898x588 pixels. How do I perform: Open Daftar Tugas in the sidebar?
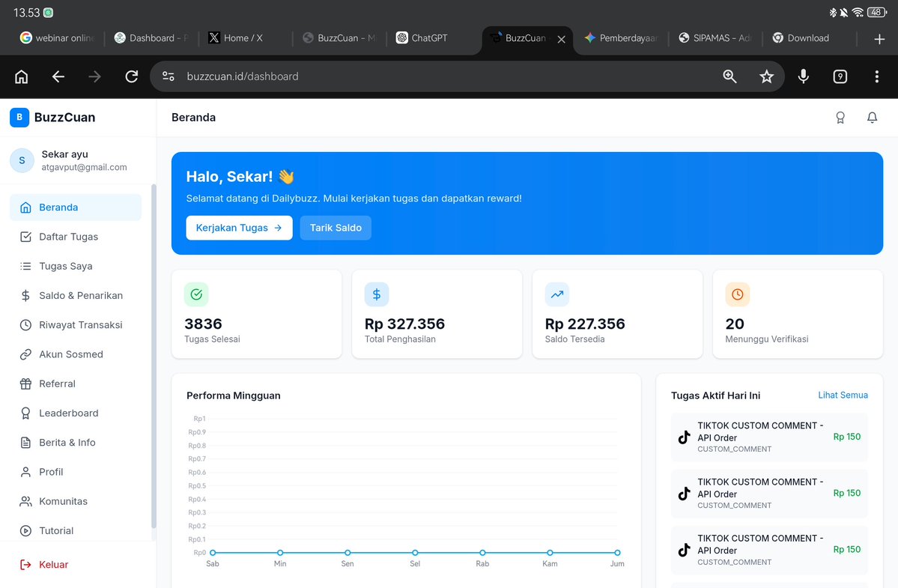pyautogui.click(x=76, y=237)
